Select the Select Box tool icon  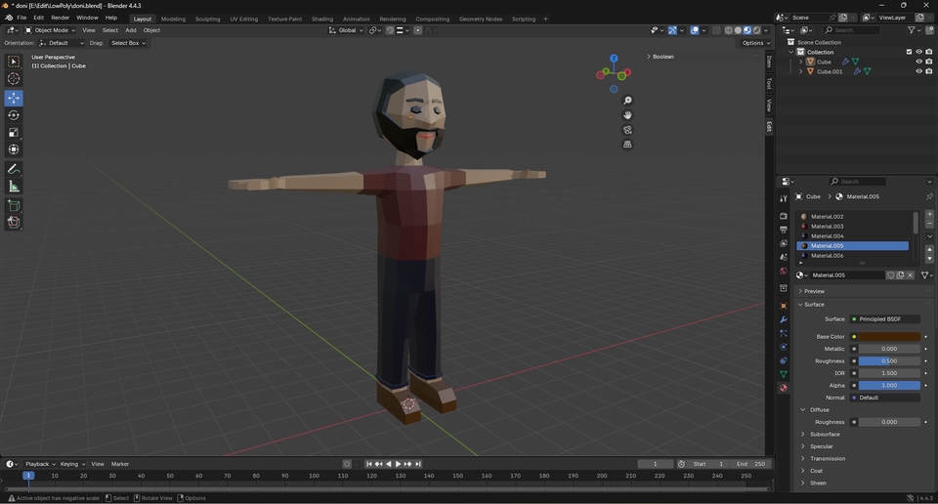[x=13, y=62]
